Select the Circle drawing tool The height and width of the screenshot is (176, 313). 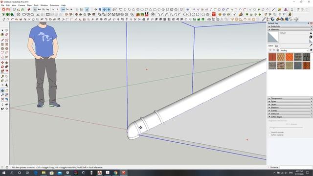point(2,48)
